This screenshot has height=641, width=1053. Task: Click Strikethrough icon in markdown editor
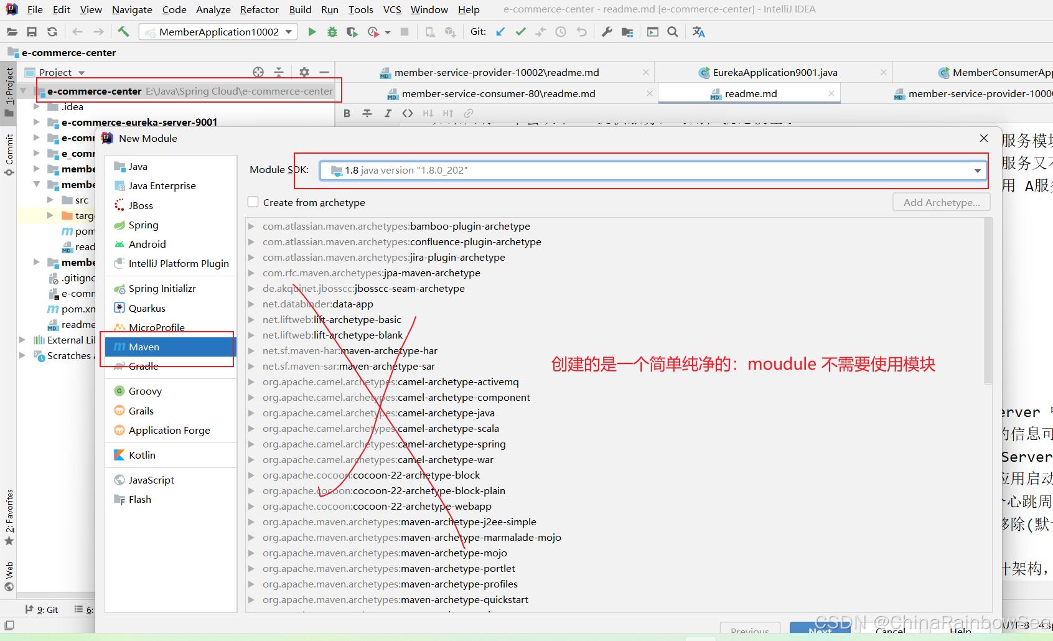point(367,113)
